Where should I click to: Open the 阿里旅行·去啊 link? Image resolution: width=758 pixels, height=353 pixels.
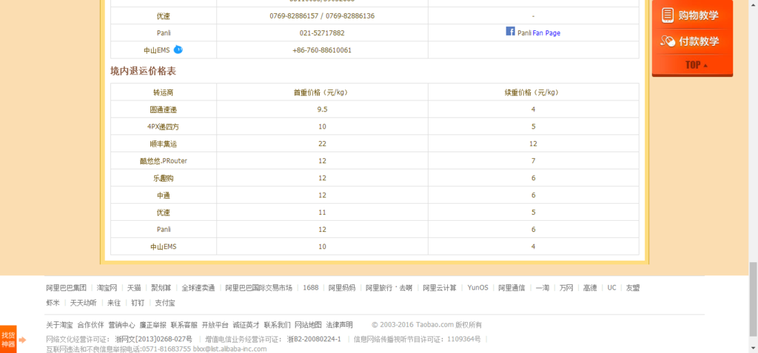[389, 288]
